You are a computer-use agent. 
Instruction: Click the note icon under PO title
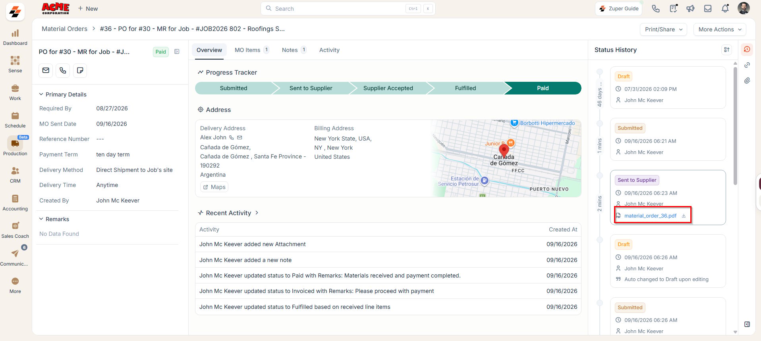coord(80,70)
